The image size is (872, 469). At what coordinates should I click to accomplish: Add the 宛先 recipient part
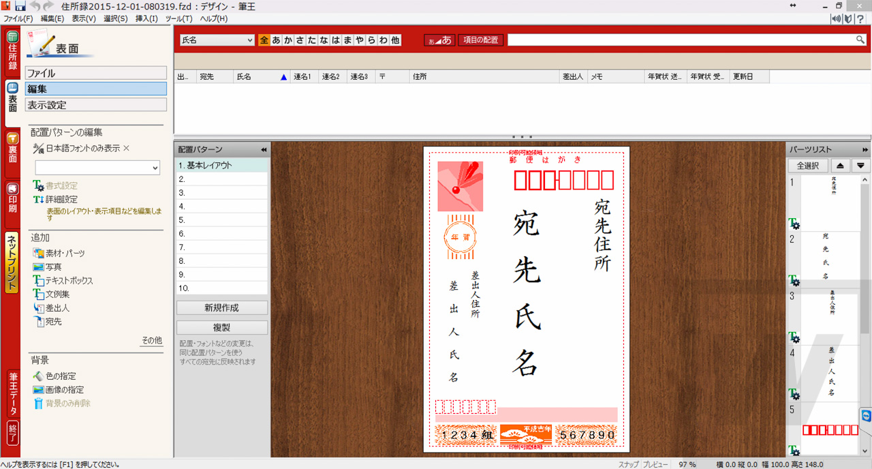[x=47, y=322]
